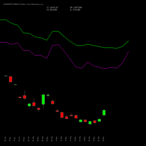The height and width of the screenshot is (146, 146).
Task: Select the red candle above 08 May
Action: point(53,102)
